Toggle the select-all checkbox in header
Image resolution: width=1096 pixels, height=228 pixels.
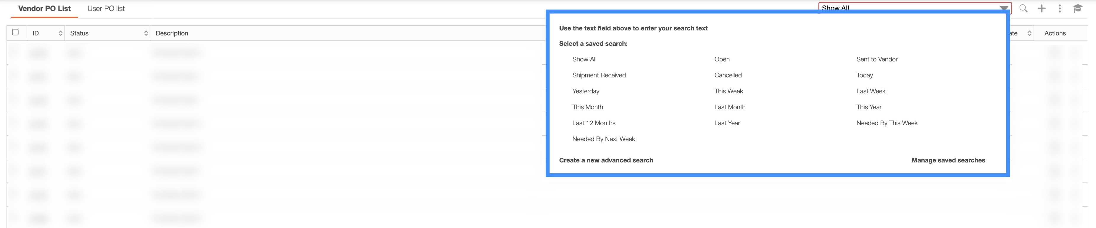coord(16,32)
